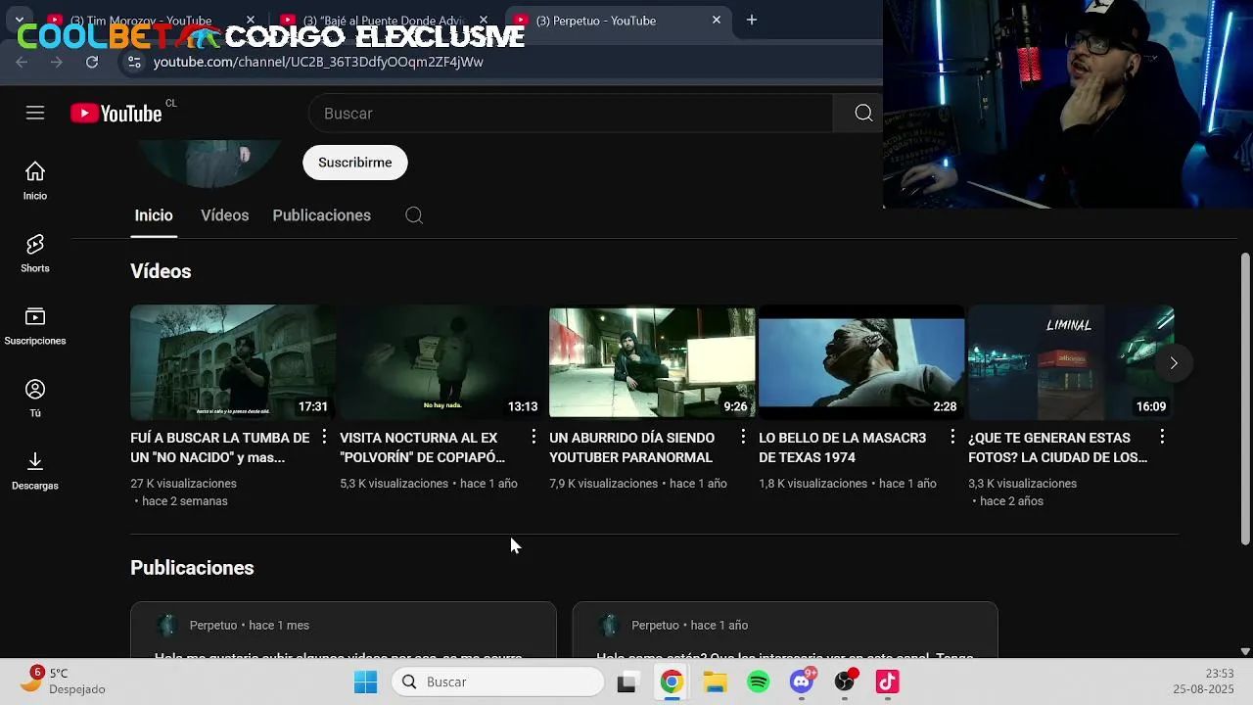This screenshot has height=705, width=1253.
Task: Open Windows Start menu
Action: [x=365, y=681]
